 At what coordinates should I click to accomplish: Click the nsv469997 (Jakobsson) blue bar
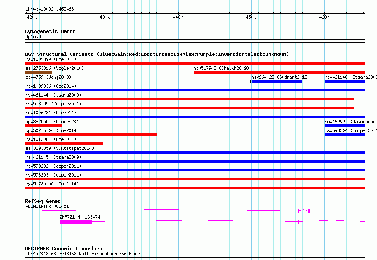pyautogui.click(x=345, y=126)
